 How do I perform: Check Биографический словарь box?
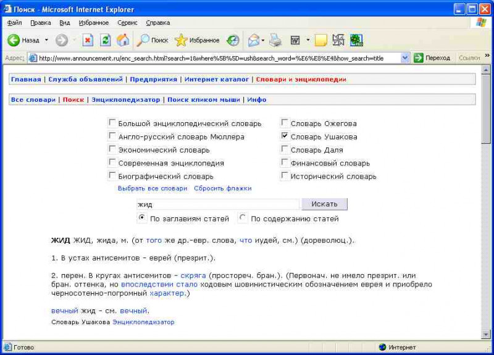point(112,175)
